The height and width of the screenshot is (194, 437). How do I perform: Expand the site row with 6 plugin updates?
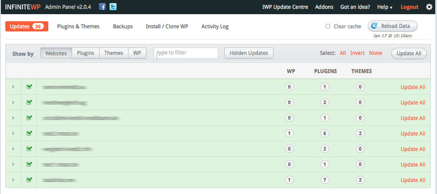[13, 133]
